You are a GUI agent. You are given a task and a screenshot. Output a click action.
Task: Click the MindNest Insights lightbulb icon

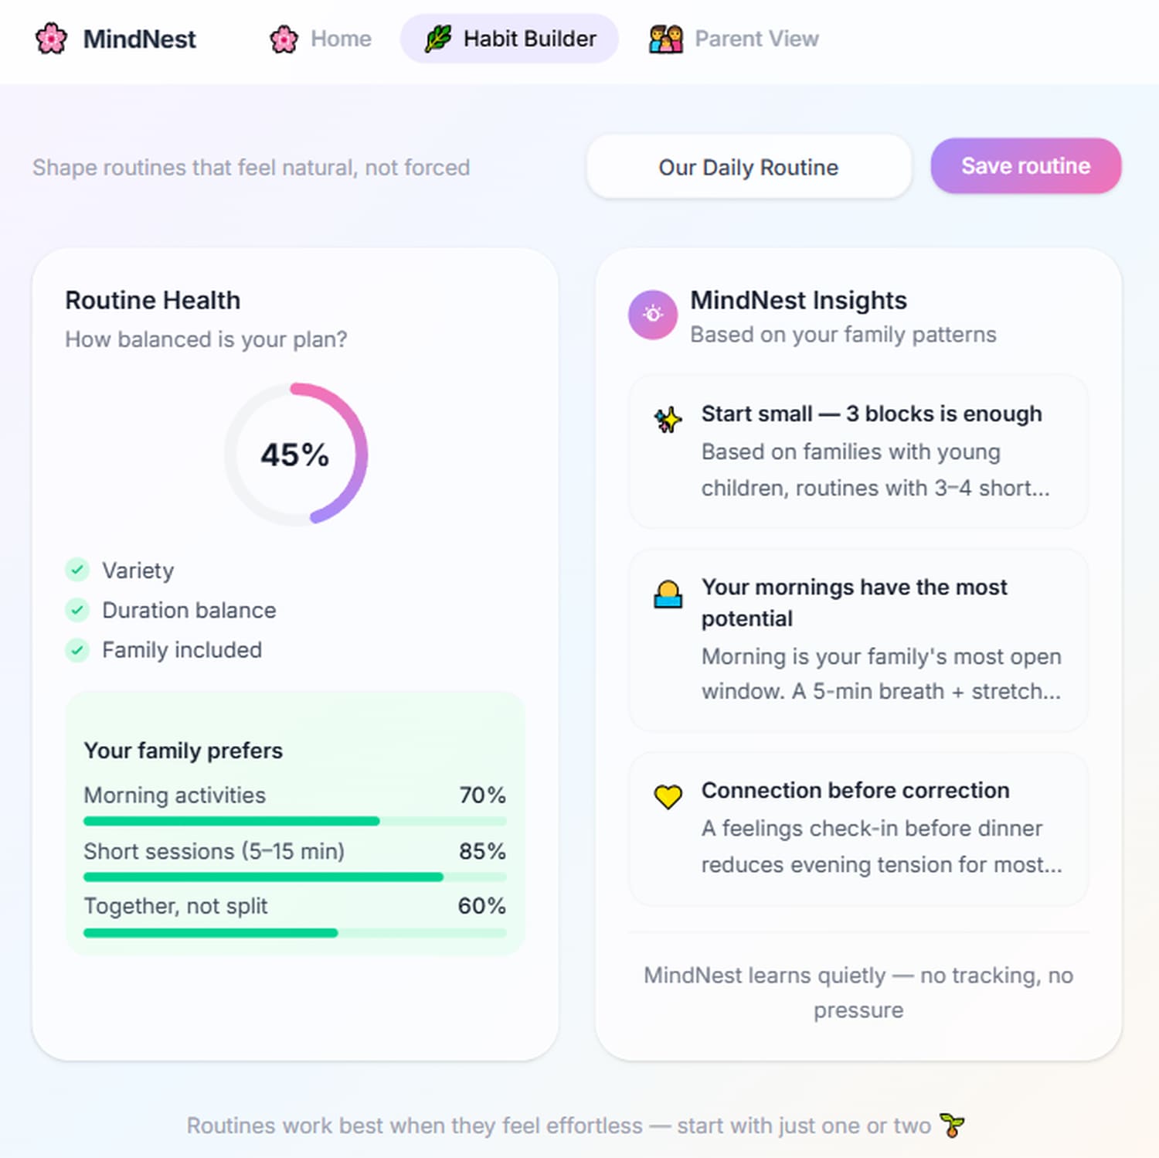click(x=653, y=315)
